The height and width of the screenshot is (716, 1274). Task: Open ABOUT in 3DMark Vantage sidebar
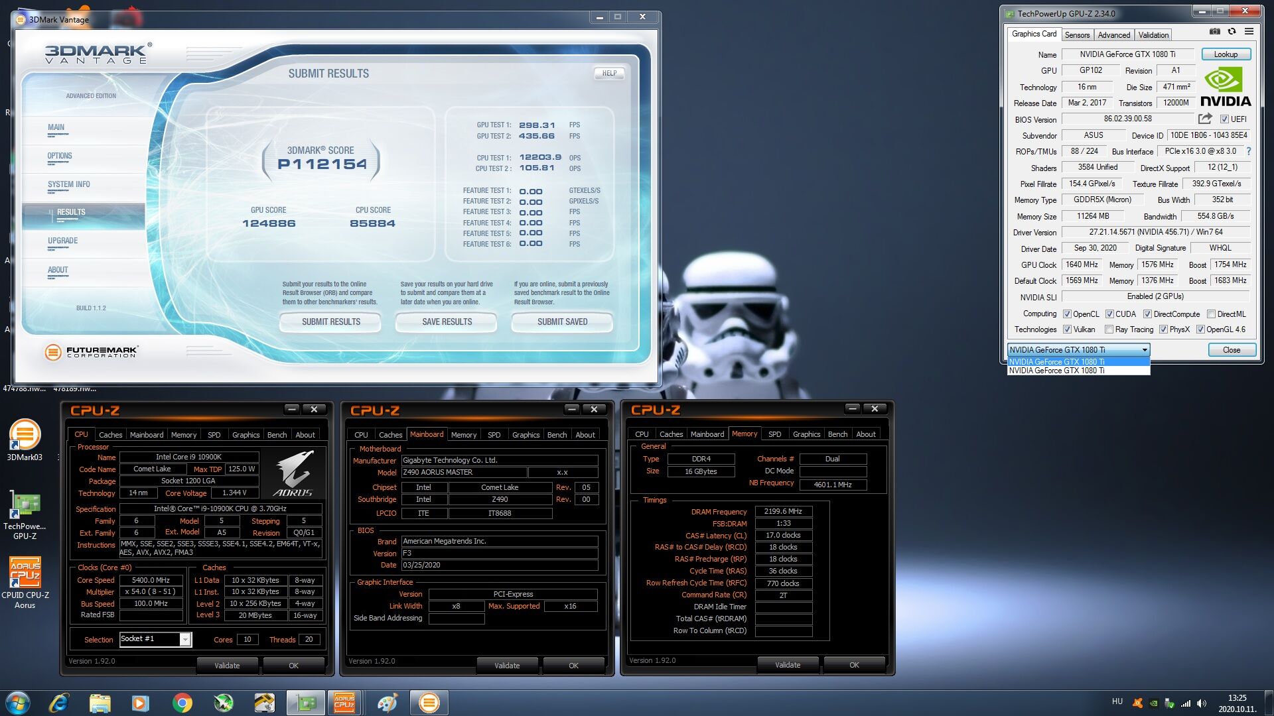tap(58, 270)
